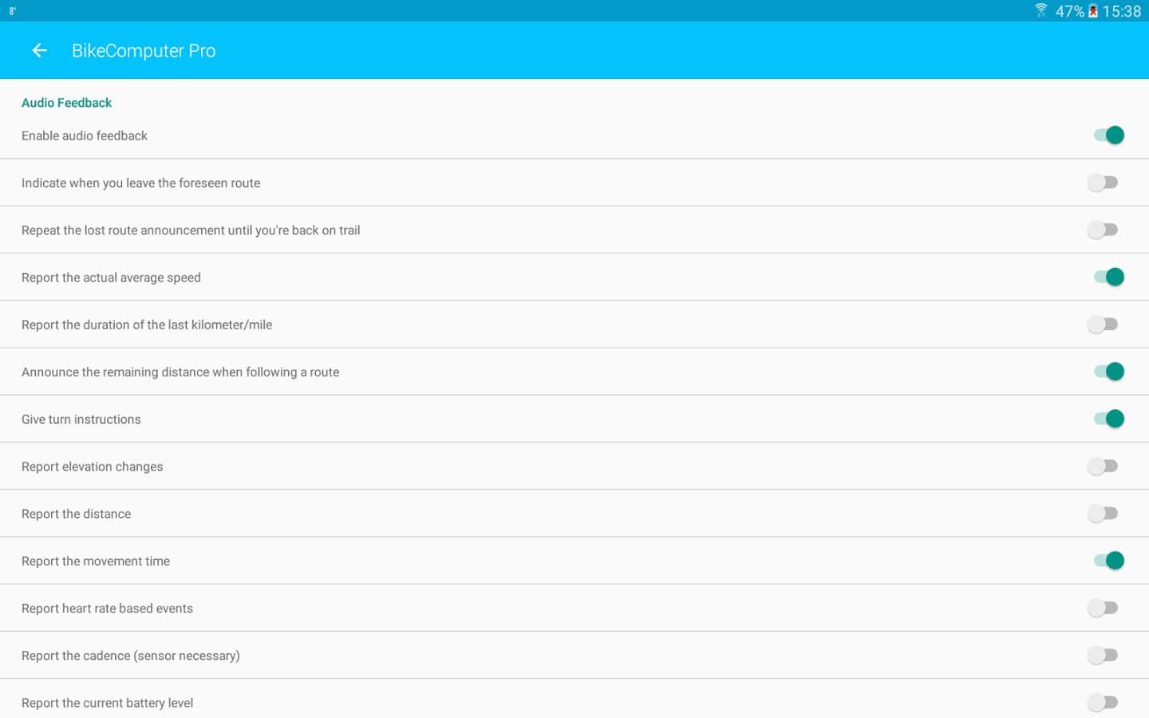Screen dimensions: 1149x718
Task: Disable the Enable audio feedback switch
Action: pyautogui.click(x=1108, y=136)
